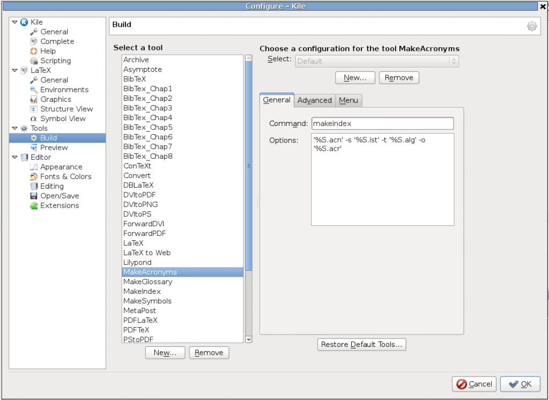
Task: Click the Complete page icon
Action: (34, 41)
